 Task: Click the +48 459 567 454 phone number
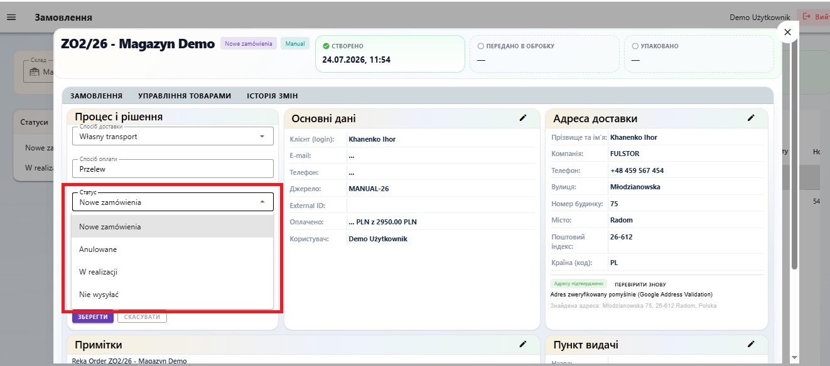(637, 170)
